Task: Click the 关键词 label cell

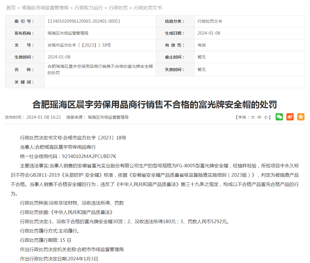Action: (25, 82)
